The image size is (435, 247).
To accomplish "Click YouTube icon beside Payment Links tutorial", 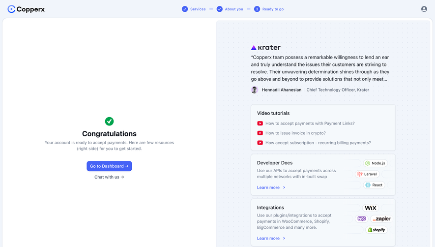I will coord(260,123).
